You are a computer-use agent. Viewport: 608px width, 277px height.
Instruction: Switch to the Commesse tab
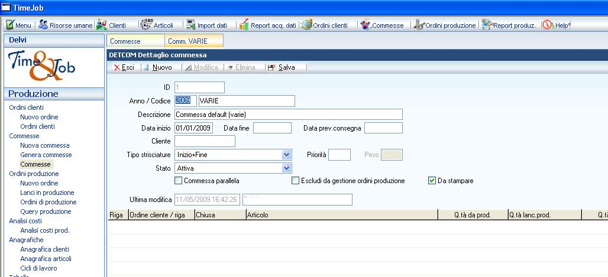coord(135,41)
